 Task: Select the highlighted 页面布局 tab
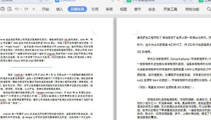click(x=77, y=9)
